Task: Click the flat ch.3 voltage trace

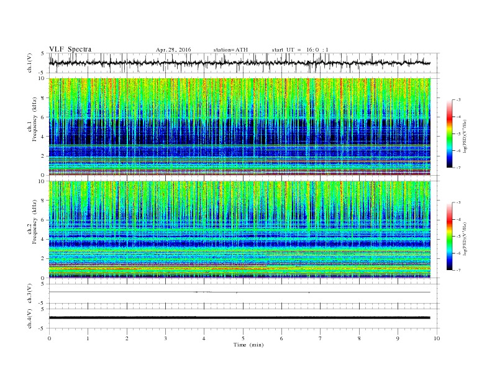Action: tap(239, 292)
